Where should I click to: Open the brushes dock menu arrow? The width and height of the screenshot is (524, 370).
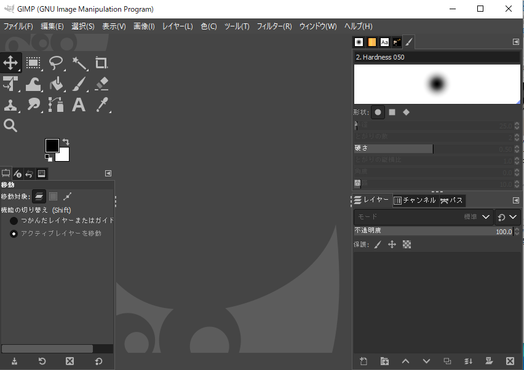pos(515,41)
